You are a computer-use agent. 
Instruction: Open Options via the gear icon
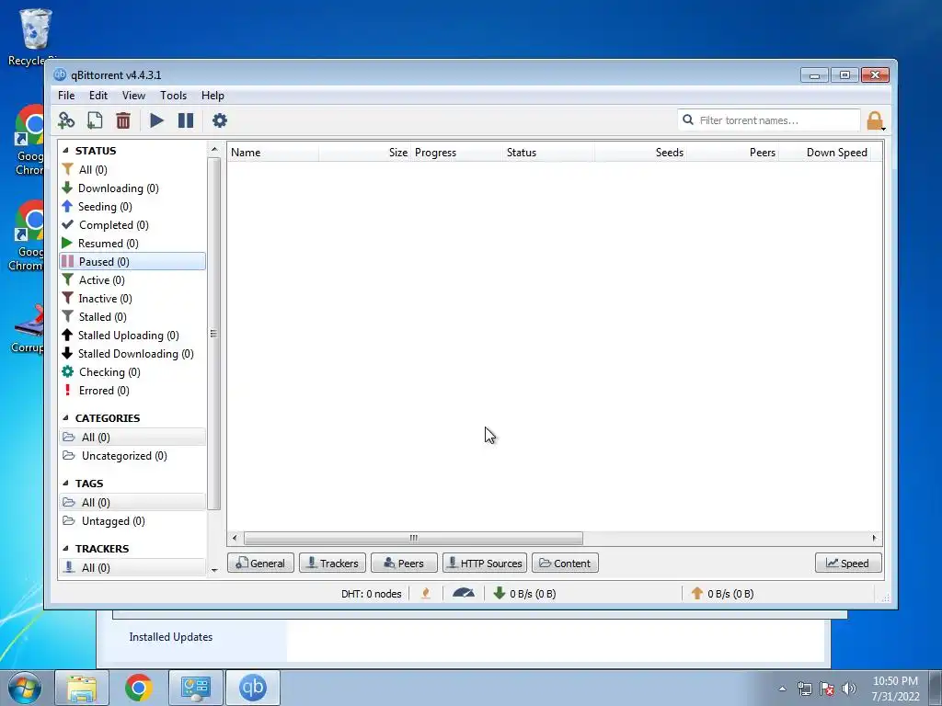tap(220, 120)
